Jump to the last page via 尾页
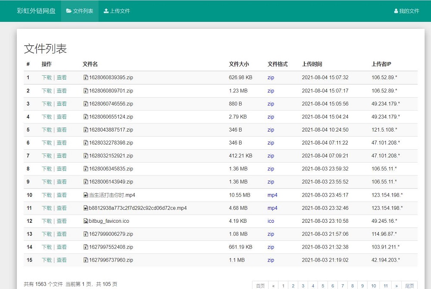The width and height of the screenshot is (431, 289). (409, 285)
